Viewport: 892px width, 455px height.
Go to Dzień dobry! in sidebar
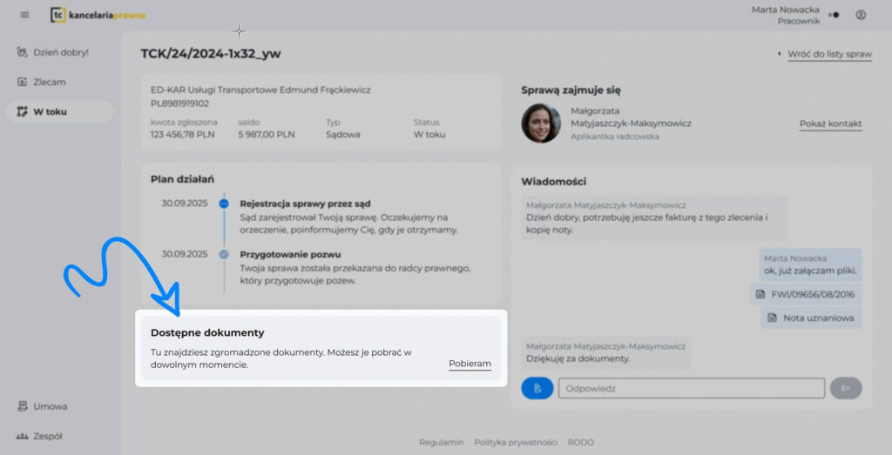60,52
